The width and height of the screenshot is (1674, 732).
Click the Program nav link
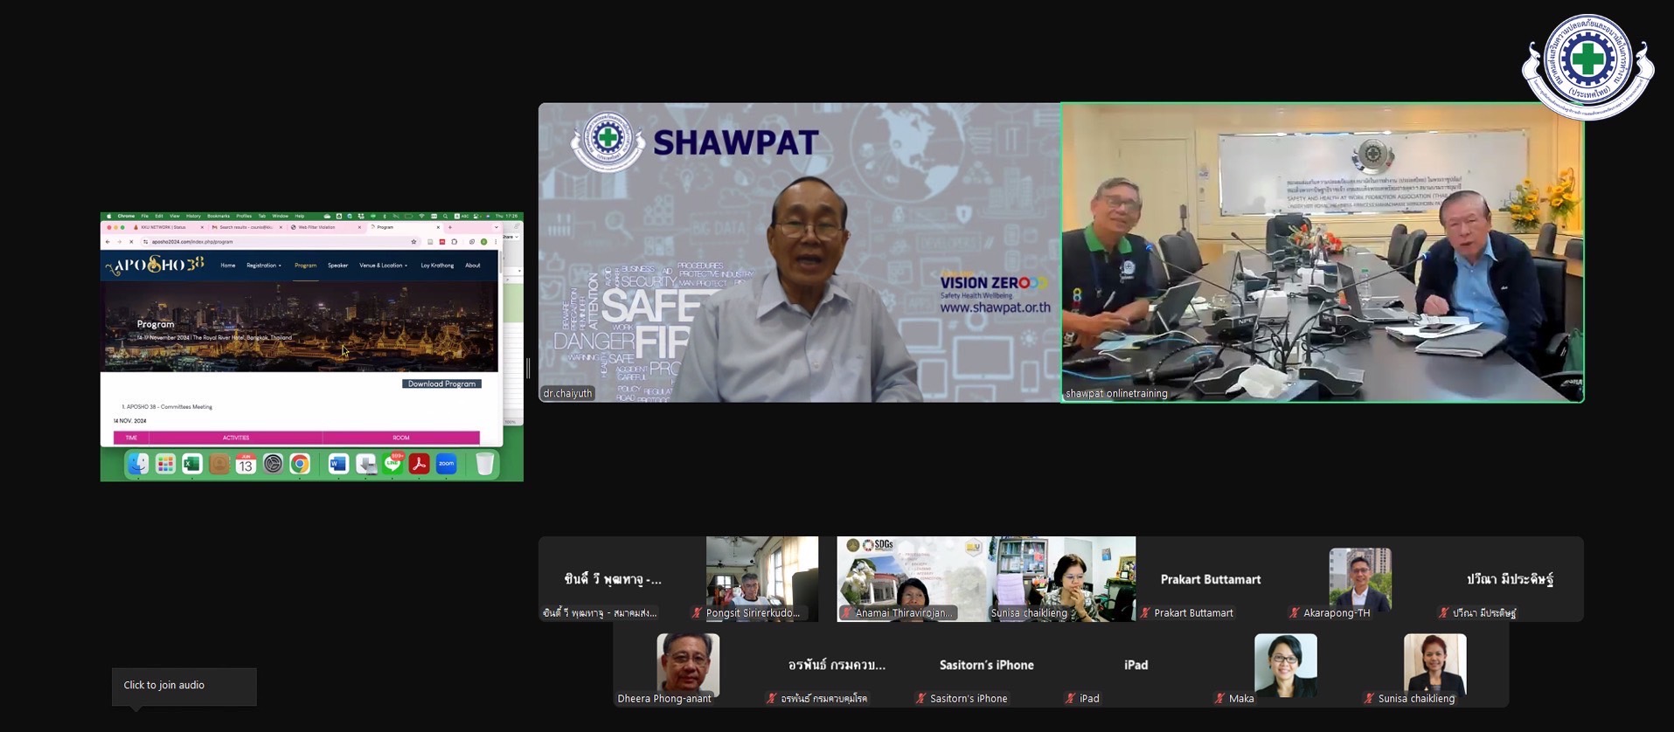(x=305, y=266)
